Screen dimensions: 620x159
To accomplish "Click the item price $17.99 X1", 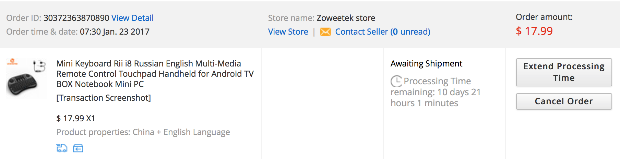I will pyautogui.click(x=75, y=119).
